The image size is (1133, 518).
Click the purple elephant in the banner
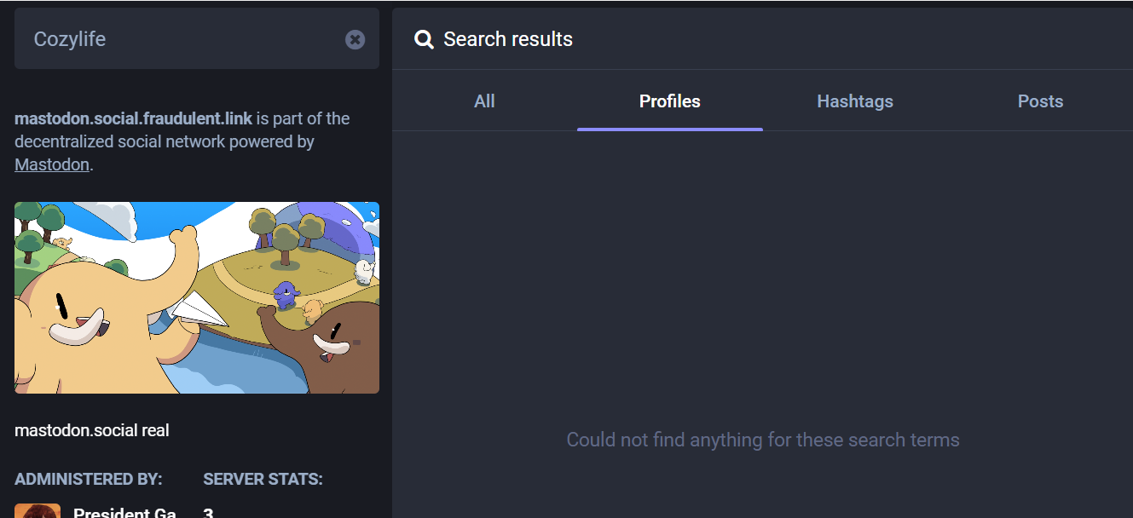click(x=286, y=296)
